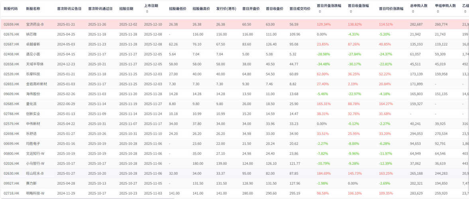Open the 明略科技-W stock name

click(35, 193)
